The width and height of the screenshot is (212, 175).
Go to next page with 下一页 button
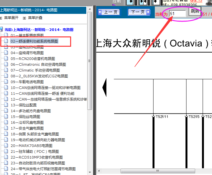(139, 12)
